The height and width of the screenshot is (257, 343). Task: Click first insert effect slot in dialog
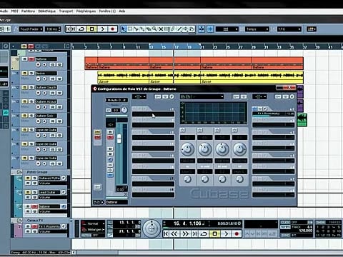[x=153, y=114]
